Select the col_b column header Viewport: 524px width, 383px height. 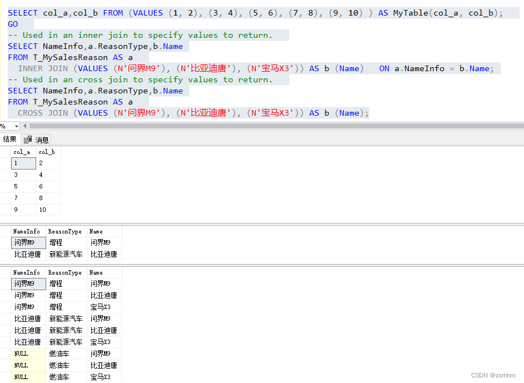[x=48, y=152]
